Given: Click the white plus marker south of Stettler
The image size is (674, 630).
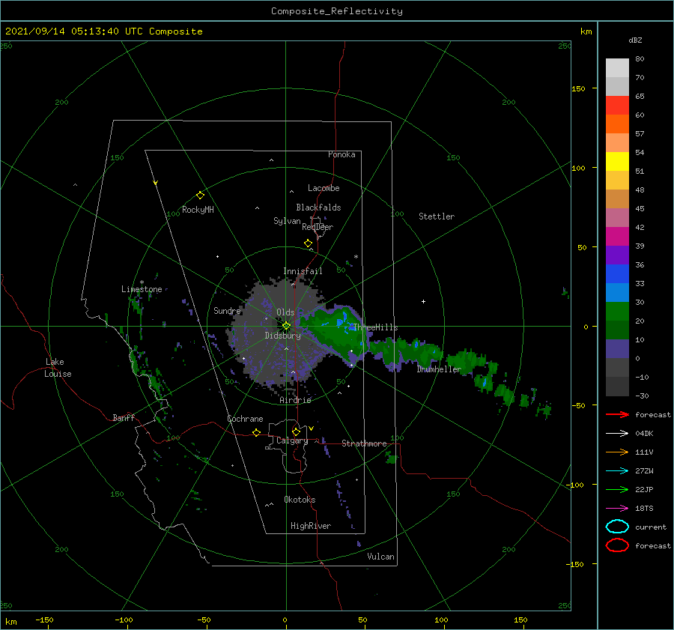Looking at the screenshot, I should click(x=423, y=301).
